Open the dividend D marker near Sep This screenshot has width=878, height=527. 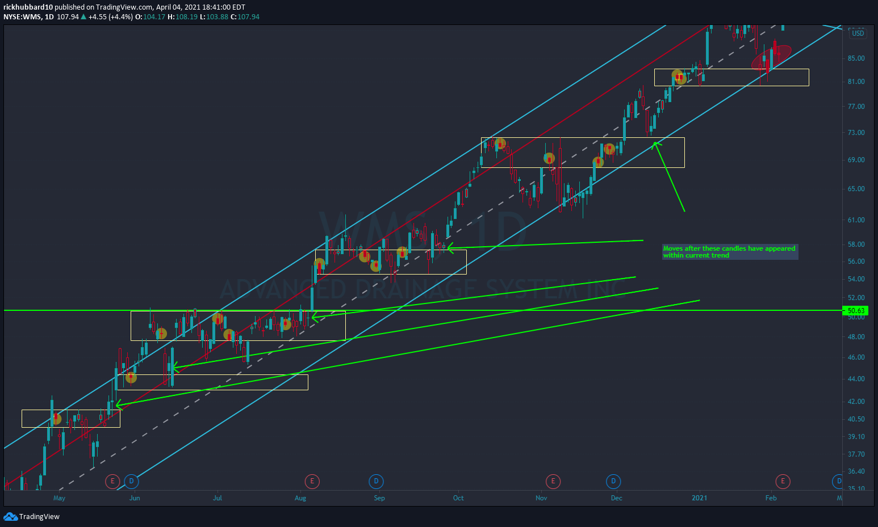tap(376, 482)
